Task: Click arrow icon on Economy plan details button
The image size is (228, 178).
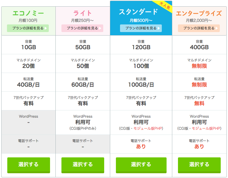Action: click(x=46, y=28)
